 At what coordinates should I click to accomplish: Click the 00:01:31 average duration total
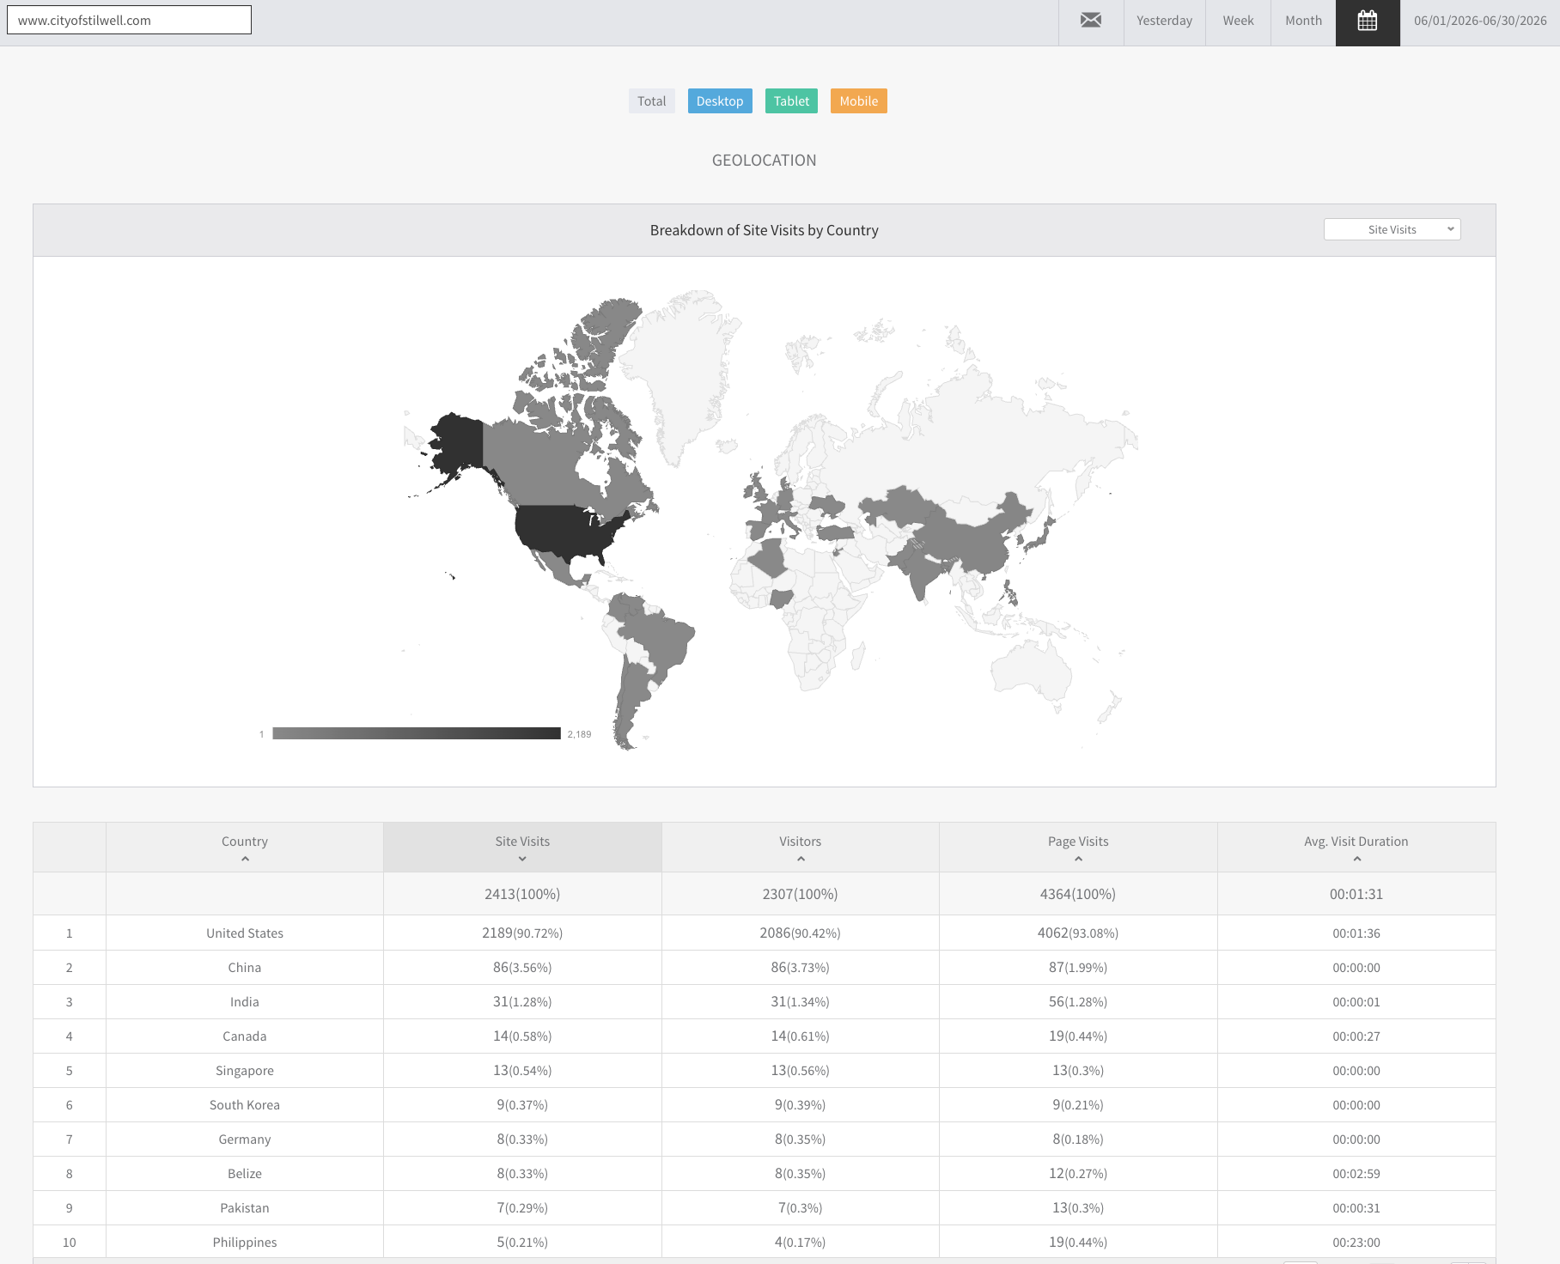[x=1356, y=894]
